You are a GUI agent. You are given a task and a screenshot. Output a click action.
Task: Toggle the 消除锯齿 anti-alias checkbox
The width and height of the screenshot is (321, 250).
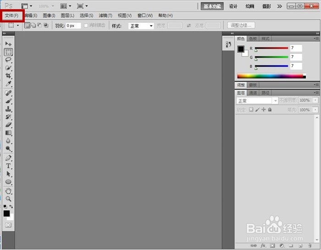(x=86, y=25)
